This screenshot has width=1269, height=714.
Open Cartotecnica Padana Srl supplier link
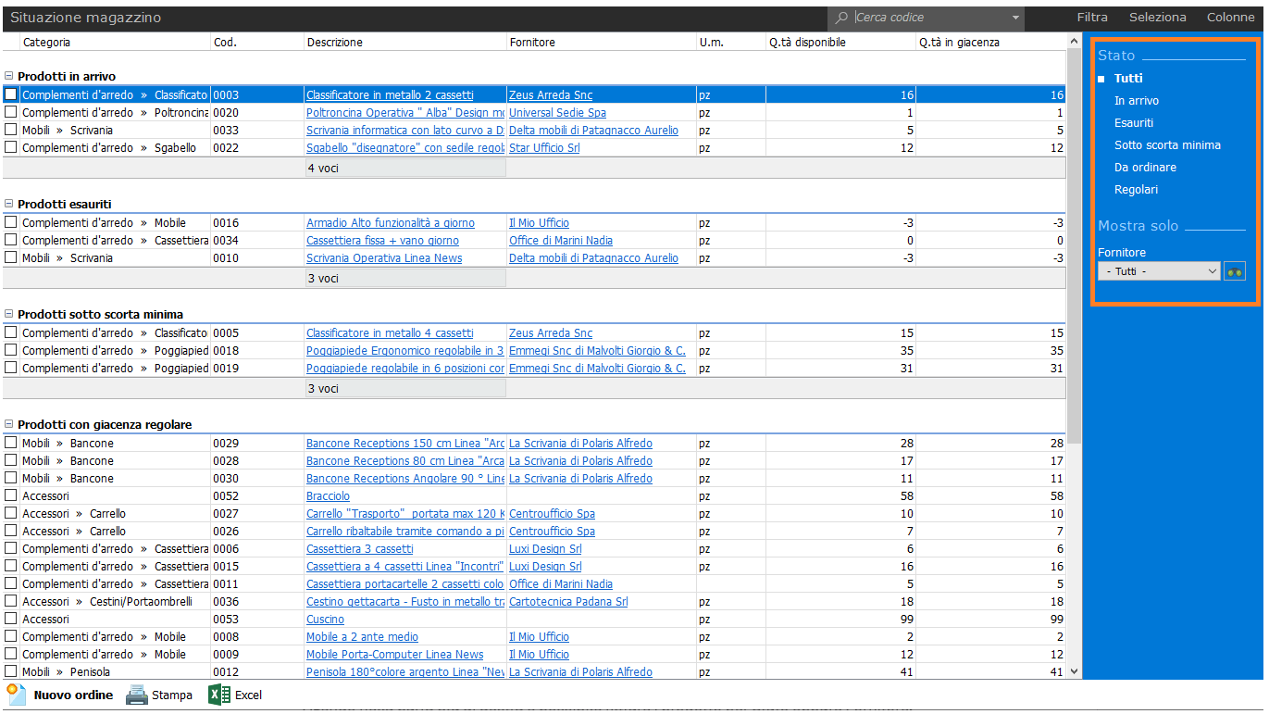tap(568, 602)
